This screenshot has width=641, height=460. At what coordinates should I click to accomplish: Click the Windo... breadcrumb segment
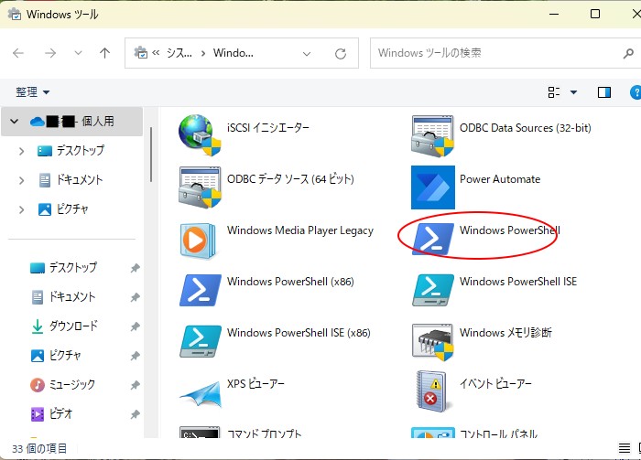(x=233, y=53)
